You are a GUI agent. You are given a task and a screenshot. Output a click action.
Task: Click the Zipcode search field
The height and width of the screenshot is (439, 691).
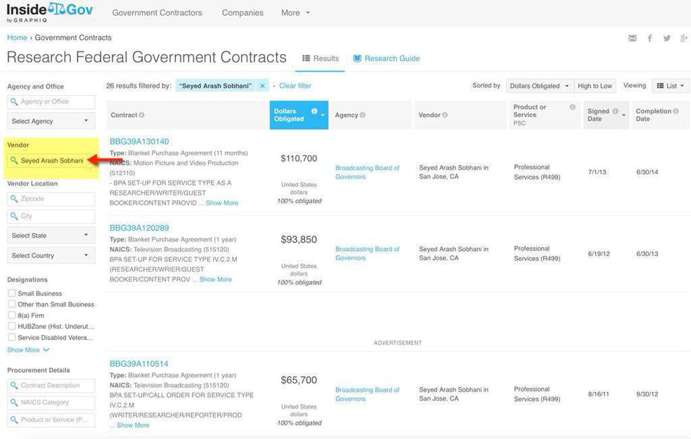tap(52, 199)
